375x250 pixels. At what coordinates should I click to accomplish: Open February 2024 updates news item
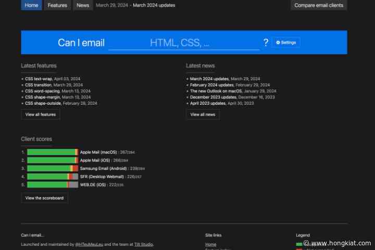pyautogui.click(x=211, y=85)
